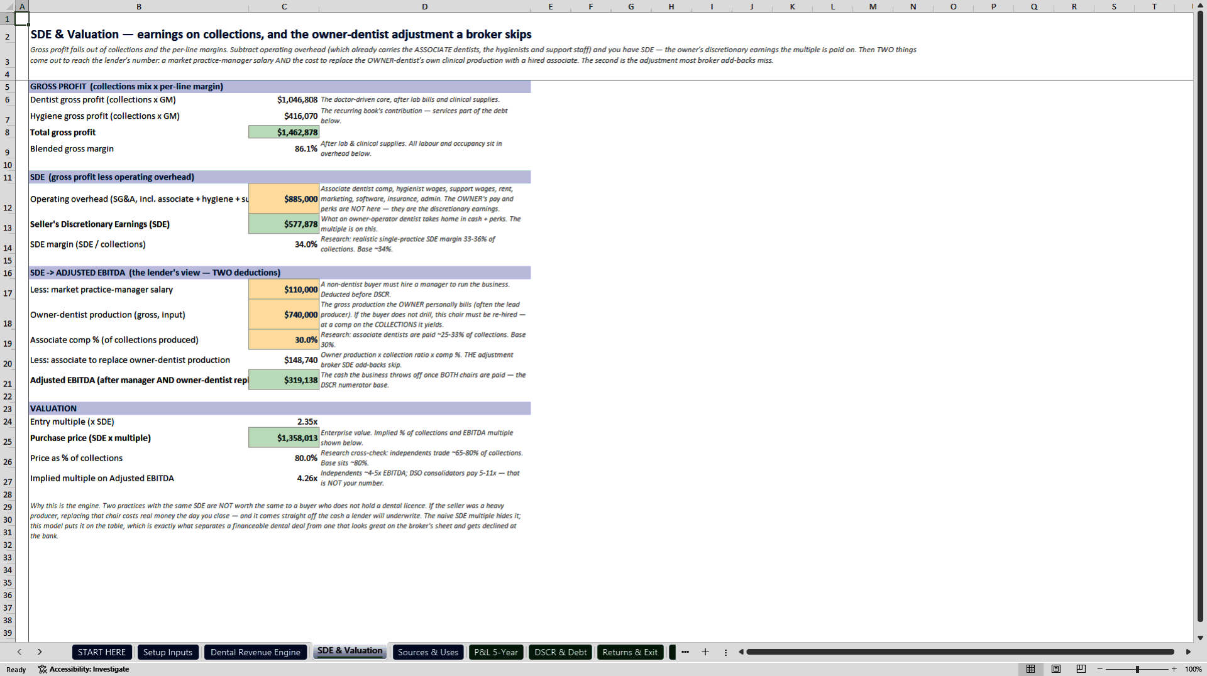The width and height of the screenshot is (1207, 676).
Task: Click the GROSS PROFIT section header
Action: [280, 87]
